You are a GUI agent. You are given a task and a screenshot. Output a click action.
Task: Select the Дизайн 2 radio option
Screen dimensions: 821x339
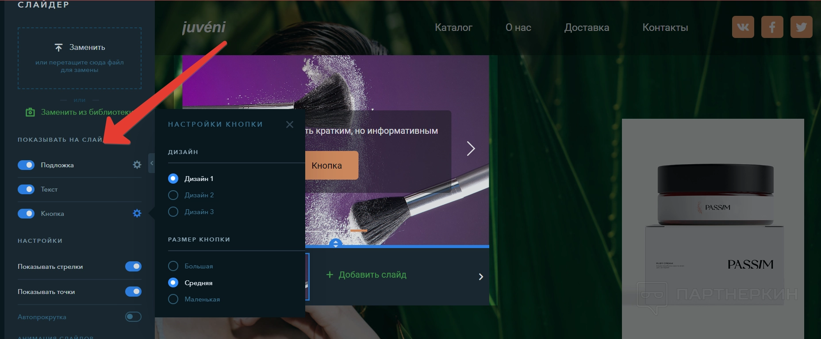tap(173, 195)
